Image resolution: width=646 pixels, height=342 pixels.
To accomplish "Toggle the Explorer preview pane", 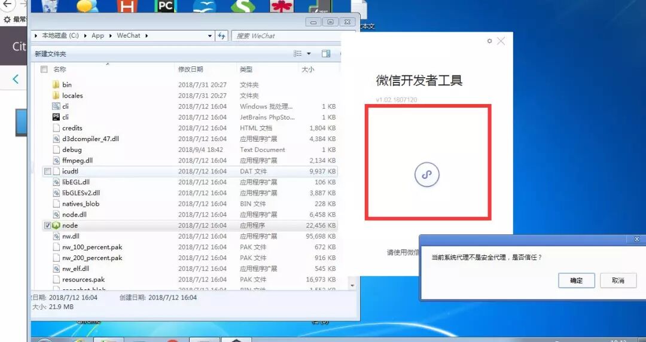I will click(326, 54).
